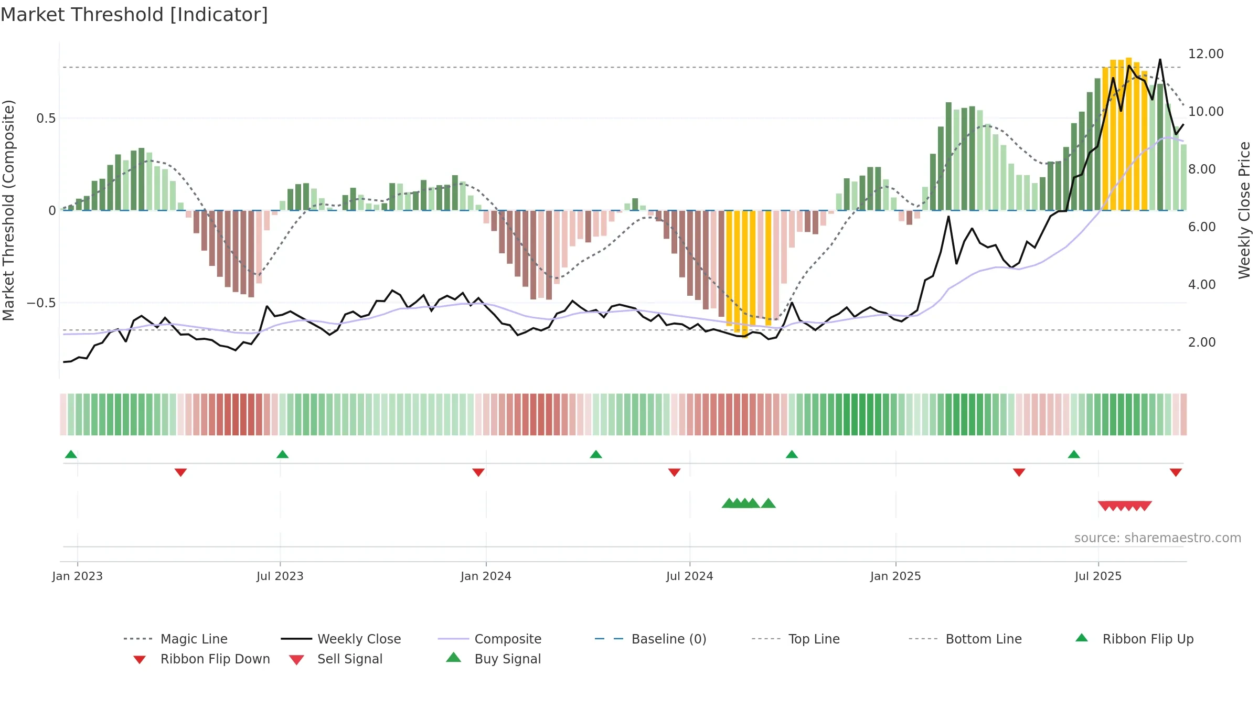Click the Market Threshold (Composite) axis title

point(8,210)
